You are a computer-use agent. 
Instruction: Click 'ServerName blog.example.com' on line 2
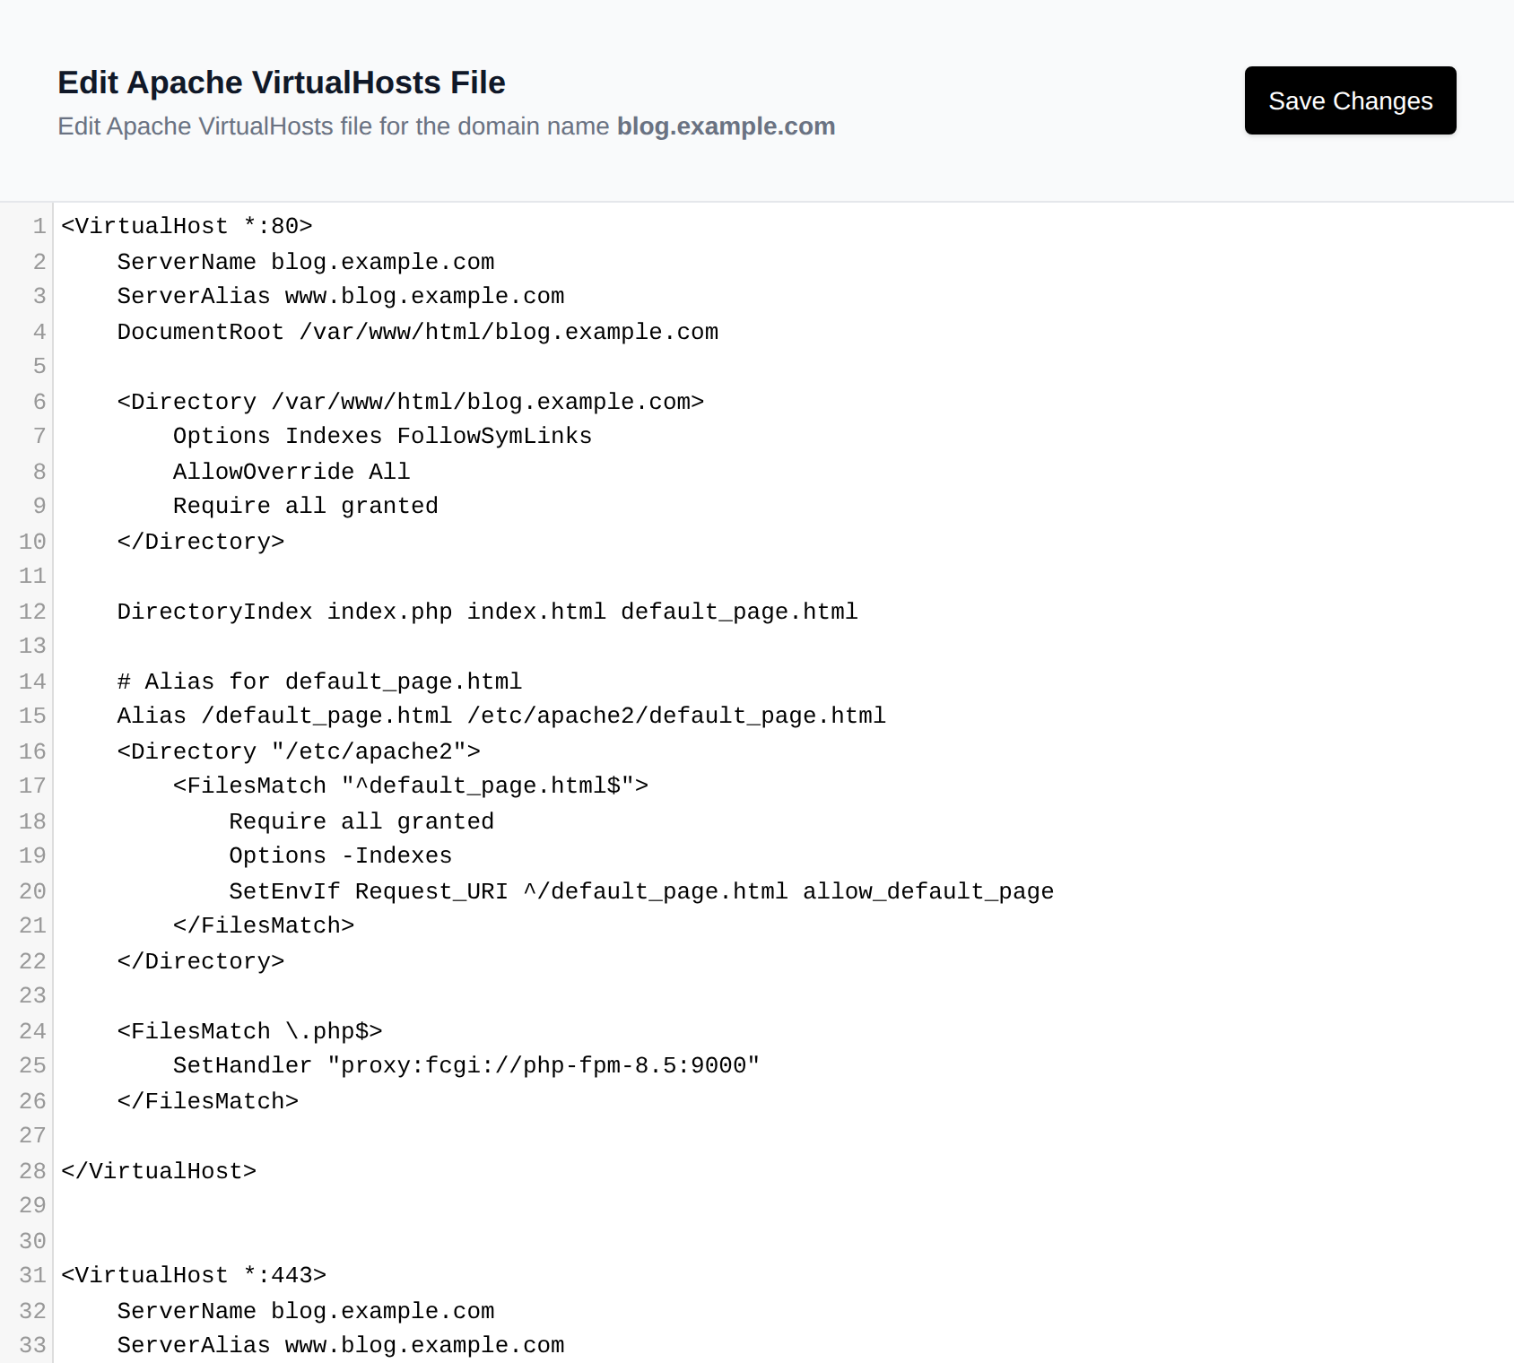click(306, 262)
